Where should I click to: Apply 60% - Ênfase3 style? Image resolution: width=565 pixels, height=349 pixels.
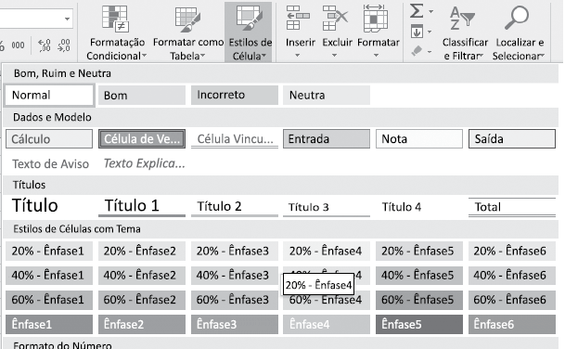pos(235,300)
